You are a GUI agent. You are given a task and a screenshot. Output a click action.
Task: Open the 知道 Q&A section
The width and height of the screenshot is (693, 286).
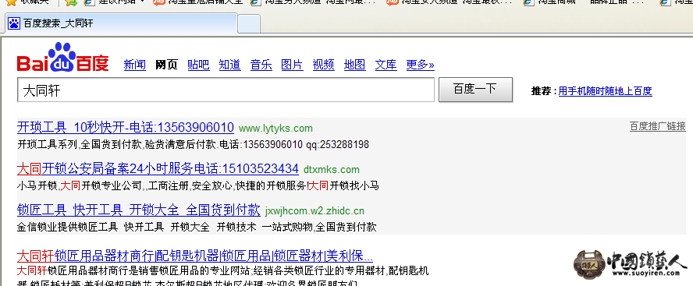[229, 65]
